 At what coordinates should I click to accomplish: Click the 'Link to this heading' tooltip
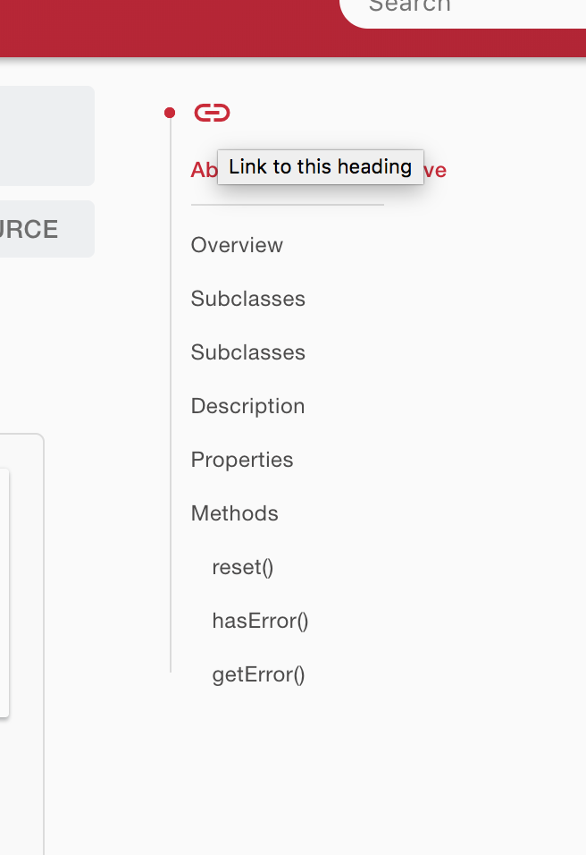coord(320,167)
